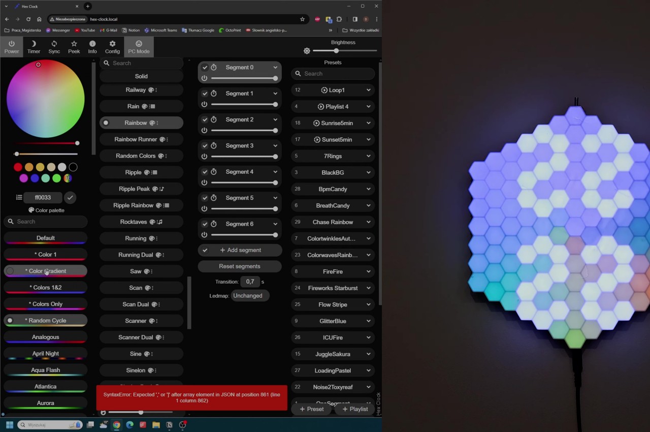The image size is (650, 432).
Task: Switch to PC Mode tab
Action: point(139,47)
